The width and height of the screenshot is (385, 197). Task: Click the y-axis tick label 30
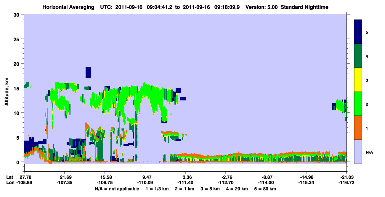coord(17,14)
